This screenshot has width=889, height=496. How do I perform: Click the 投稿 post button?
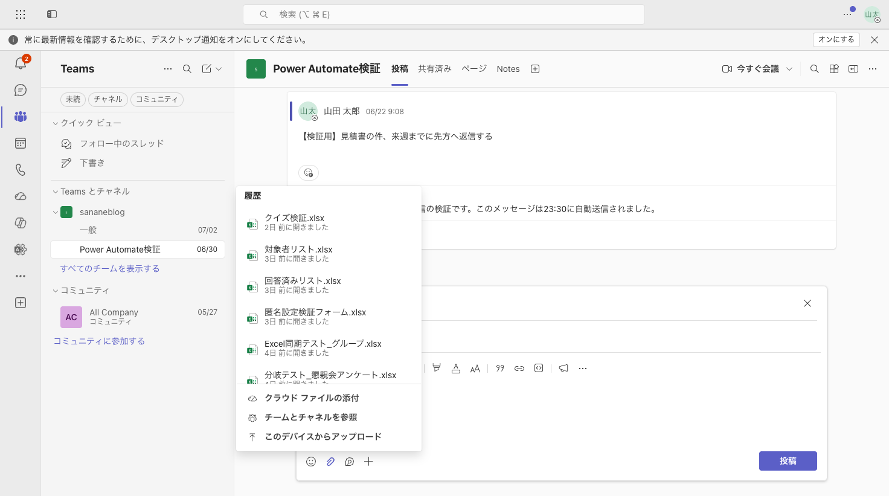[x=788, y=461]
